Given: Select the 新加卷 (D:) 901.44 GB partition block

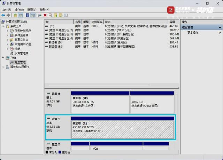Looking at the screenshot, I should coord(100,103).
